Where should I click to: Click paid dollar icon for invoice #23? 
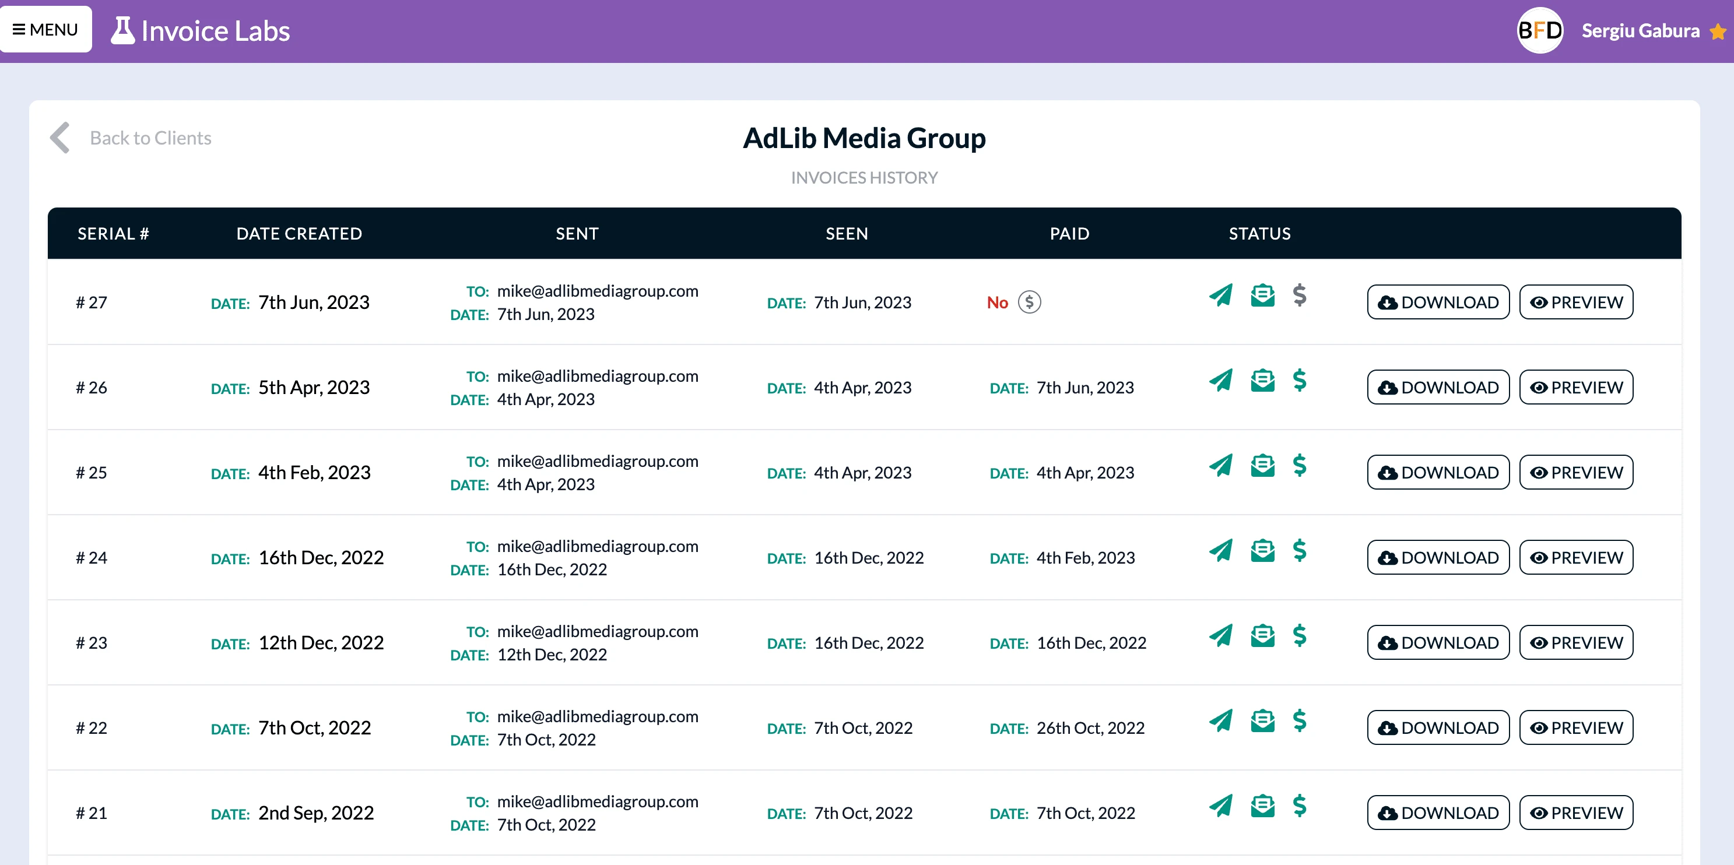(x=1299, y=635)
